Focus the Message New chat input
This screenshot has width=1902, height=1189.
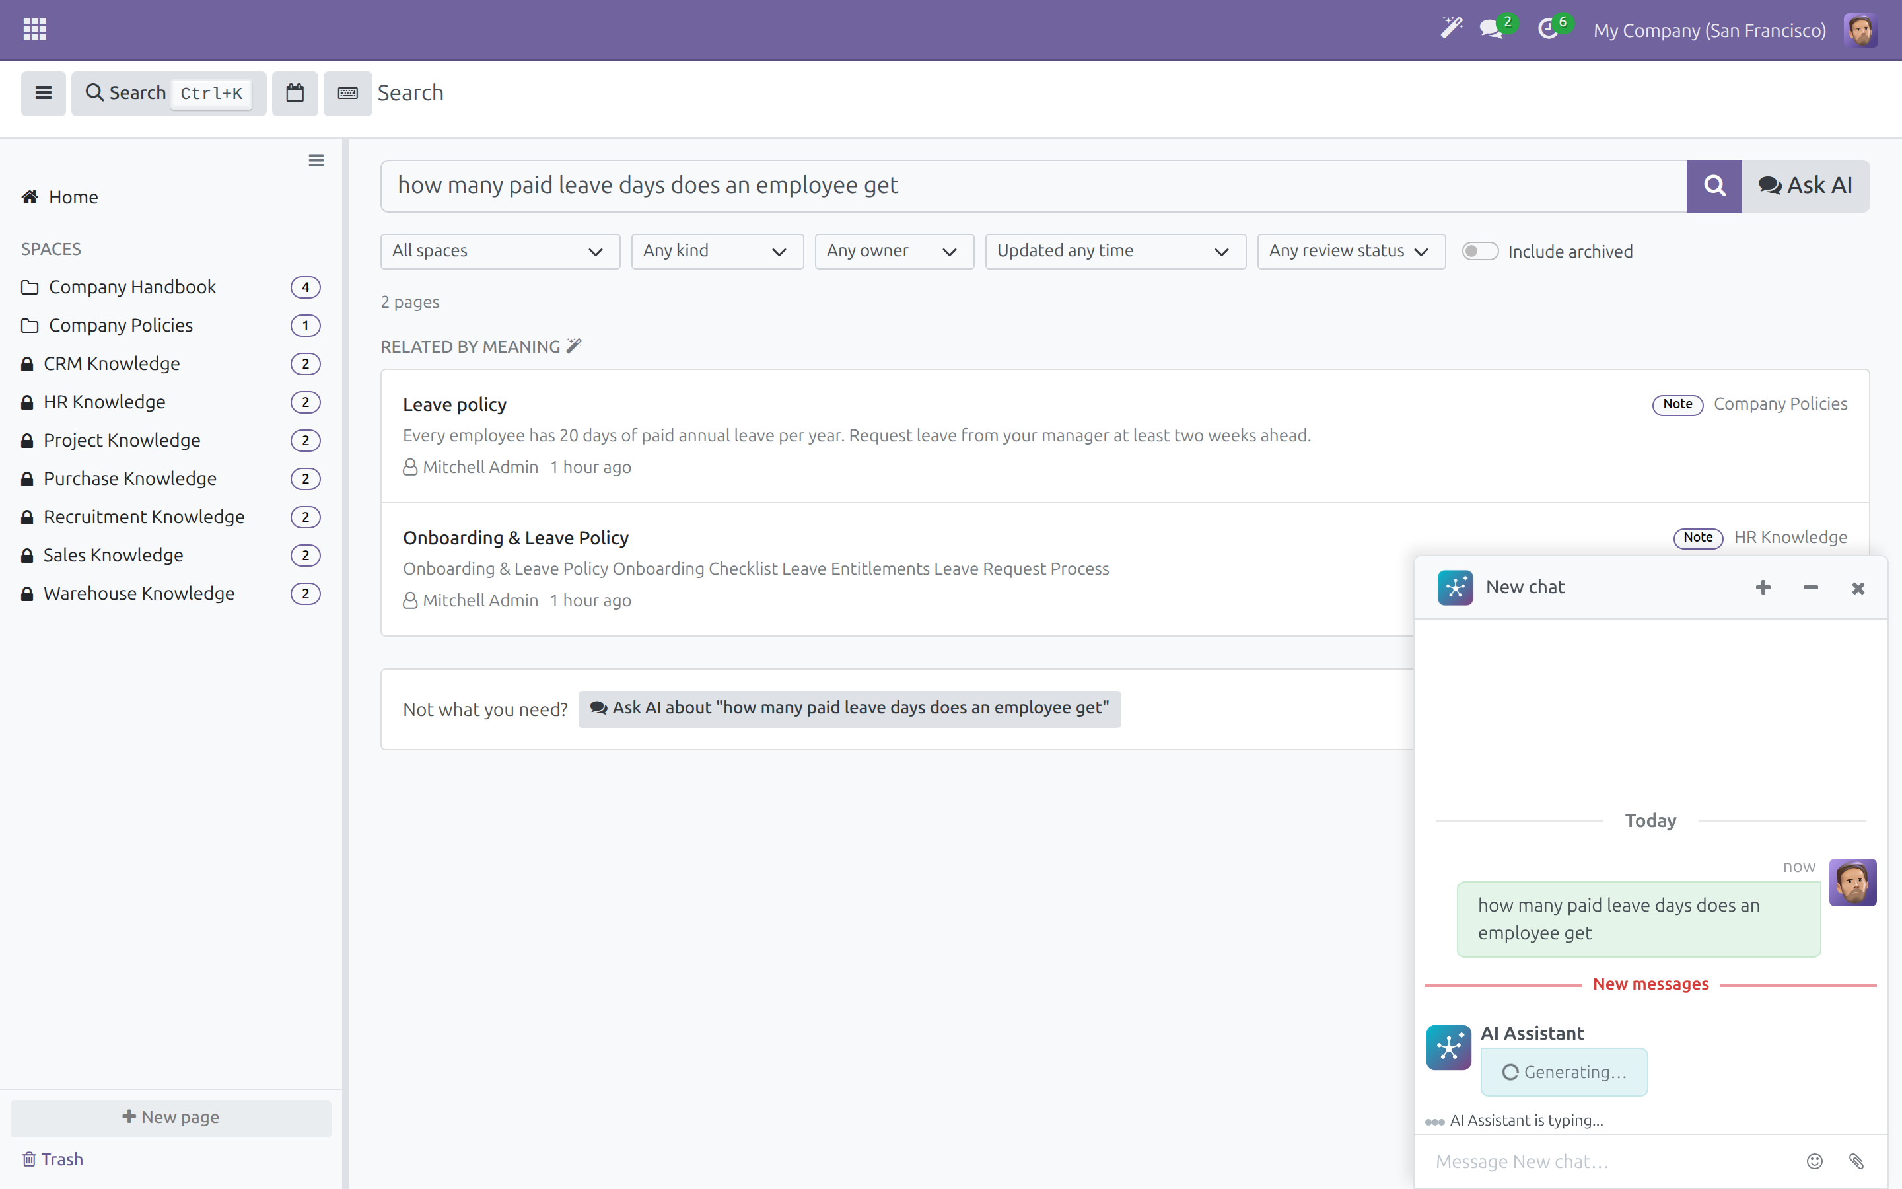tap(1611, 1161)
